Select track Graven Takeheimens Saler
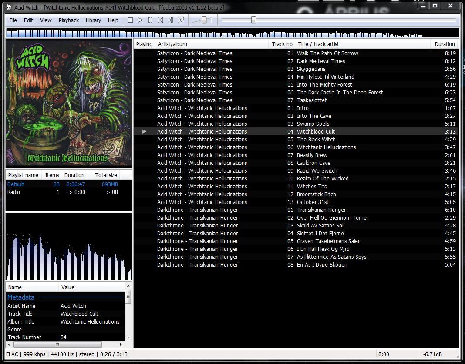Screen dimensions: 465x364 [296, 241]
